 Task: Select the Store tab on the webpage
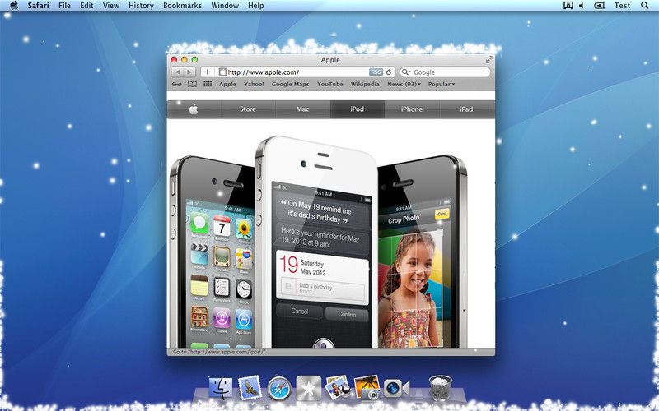click(248, 109)
